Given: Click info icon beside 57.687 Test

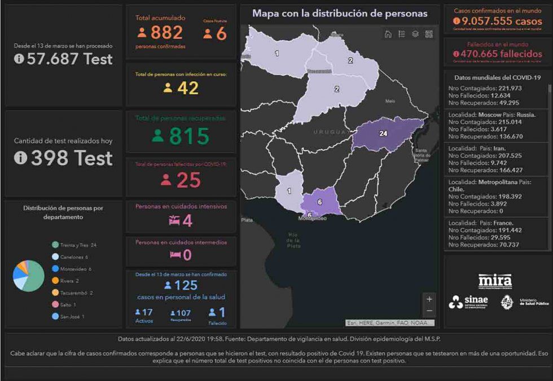Looking at the screenshot, I should pos(19,59).
